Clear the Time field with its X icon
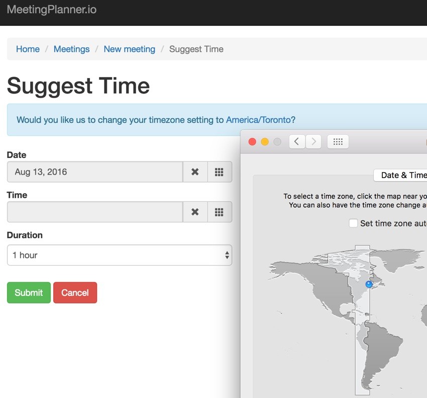Screen dimensions: 427x398 tap(195, 212)
